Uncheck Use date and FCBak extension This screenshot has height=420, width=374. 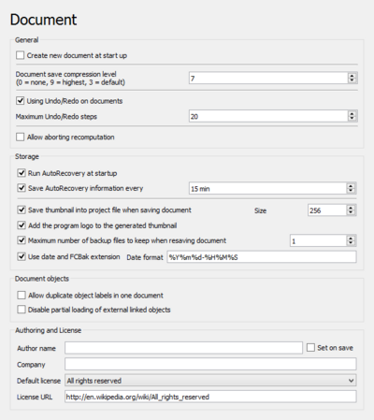[22, 256]
